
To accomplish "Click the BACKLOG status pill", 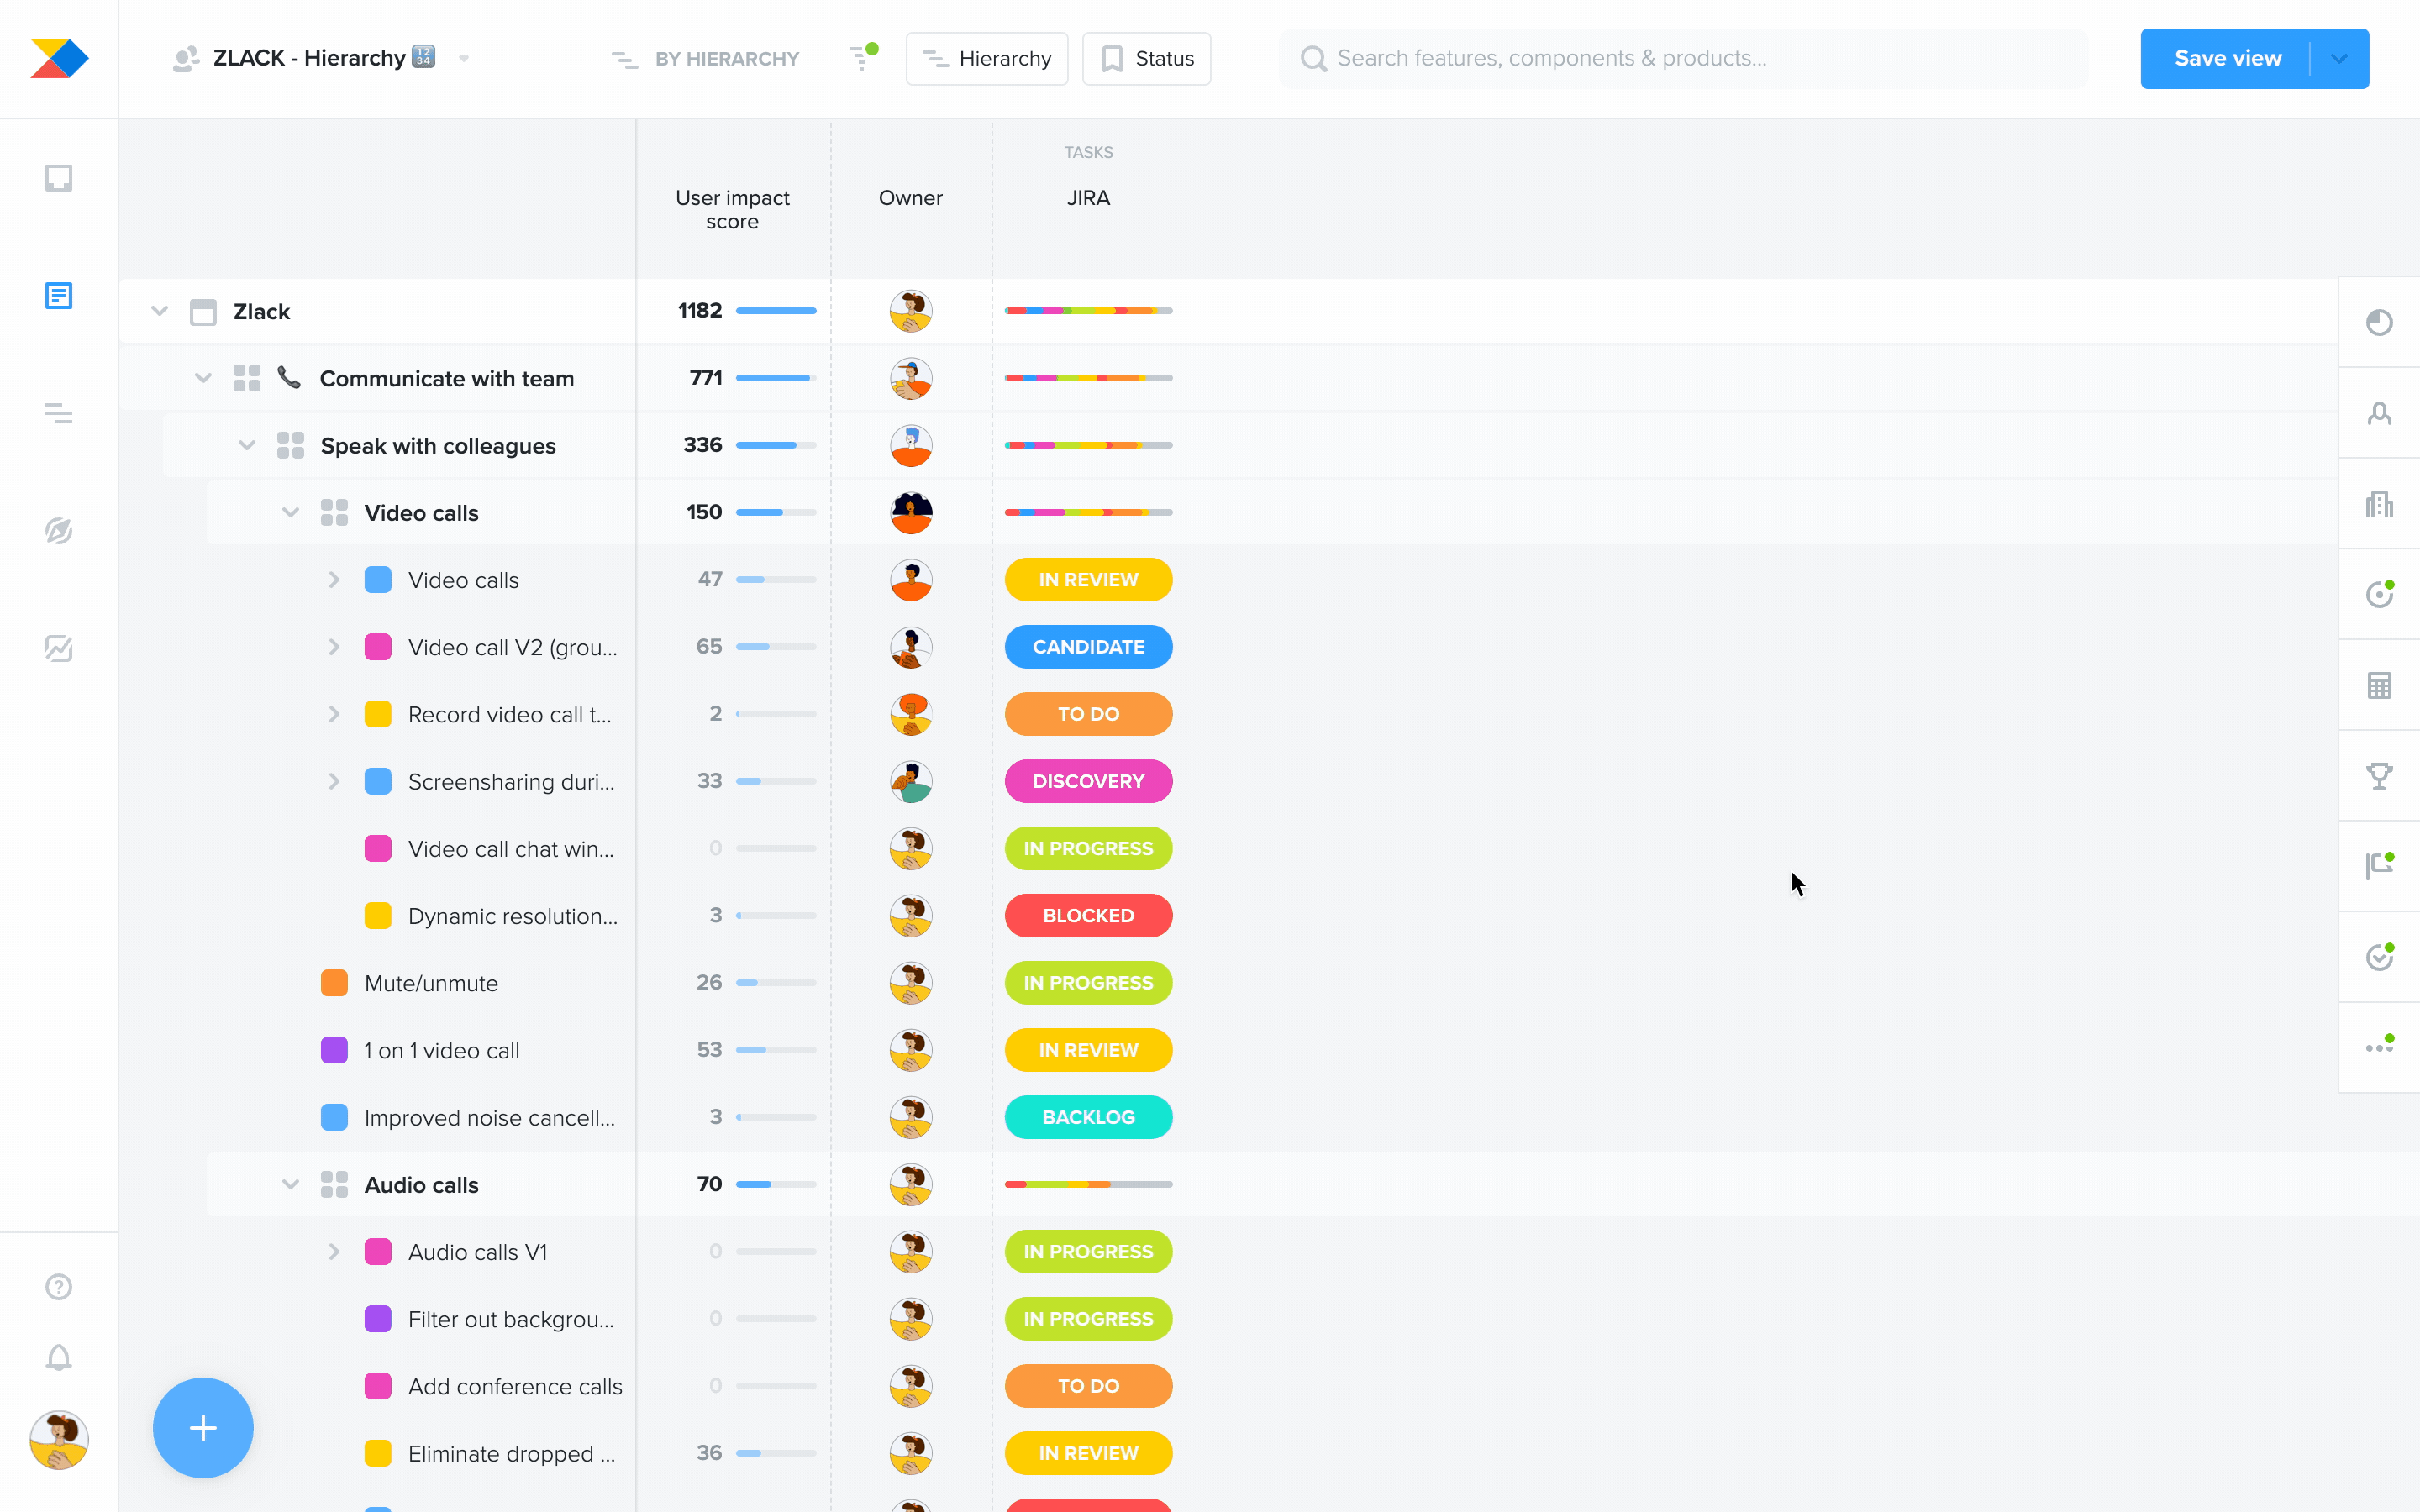I will pos(1088,1117).
